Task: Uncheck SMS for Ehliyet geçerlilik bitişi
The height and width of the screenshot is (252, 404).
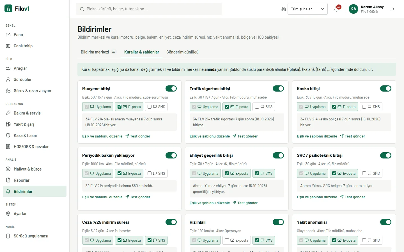Action: tap(257, 173)
